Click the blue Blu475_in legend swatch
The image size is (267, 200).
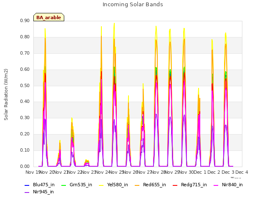[x=27, y=185]
